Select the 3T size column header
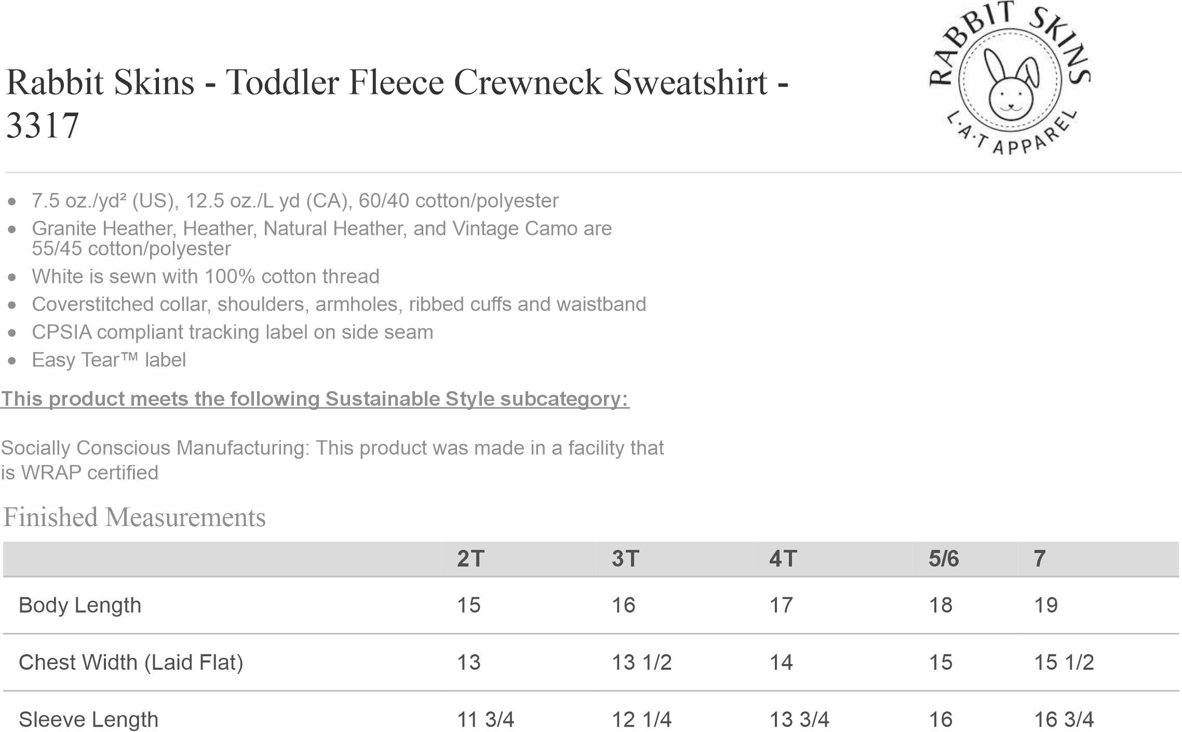Viewport: 1182px width, 732px height. (625, 559)
